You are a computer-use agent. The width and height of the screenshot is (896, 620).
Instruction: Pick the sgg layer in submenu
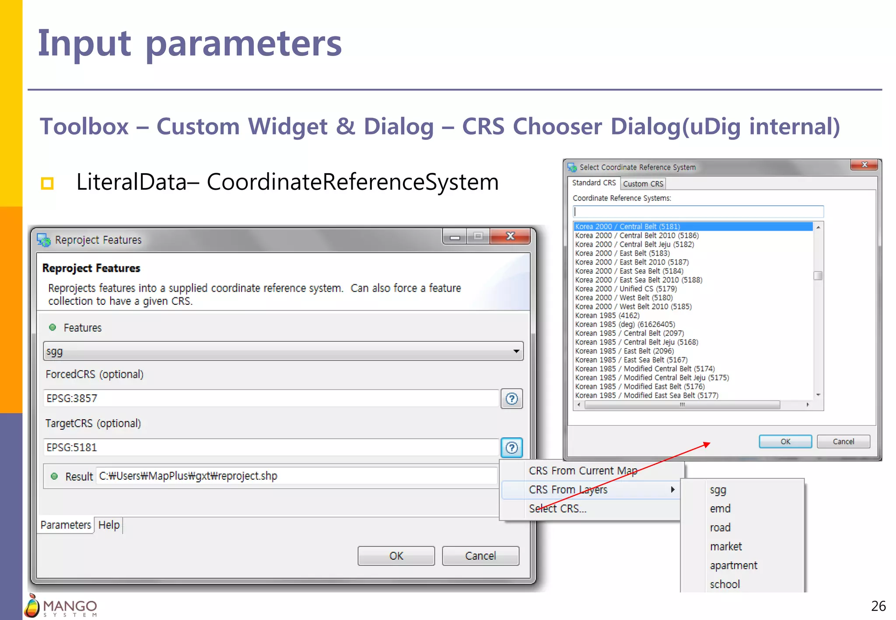pyautogui.click(x=718, y=490)
